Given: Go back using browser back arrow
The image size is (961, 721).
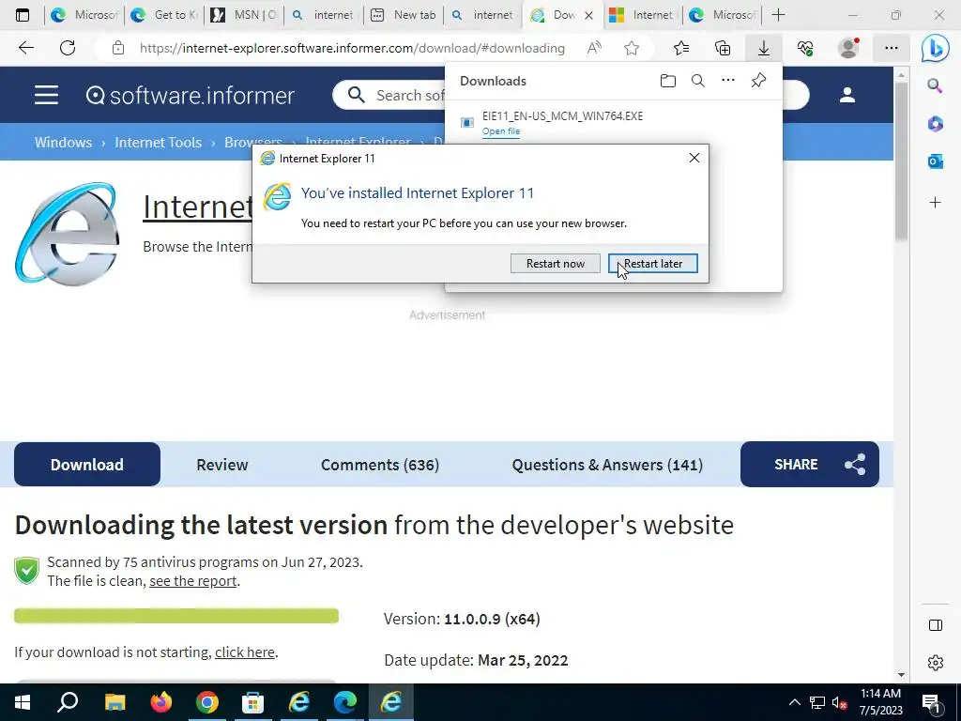Looking at the screenshot, I should point(26,48).
